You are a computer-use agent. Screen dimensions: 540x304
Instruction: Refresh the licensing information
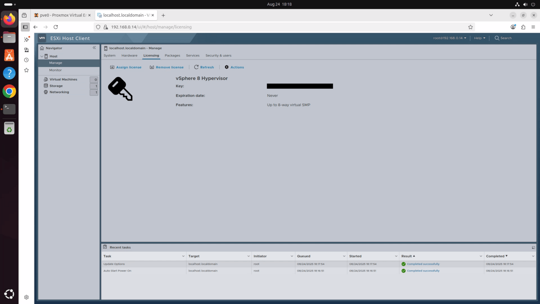coord(204,67)
